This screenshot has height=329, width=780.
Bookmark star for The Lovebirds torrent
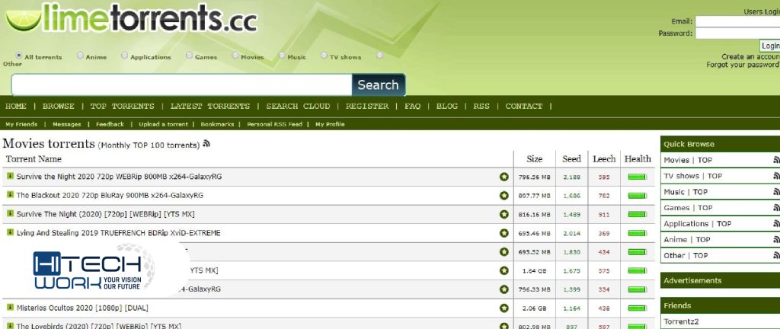coord(504,325)
